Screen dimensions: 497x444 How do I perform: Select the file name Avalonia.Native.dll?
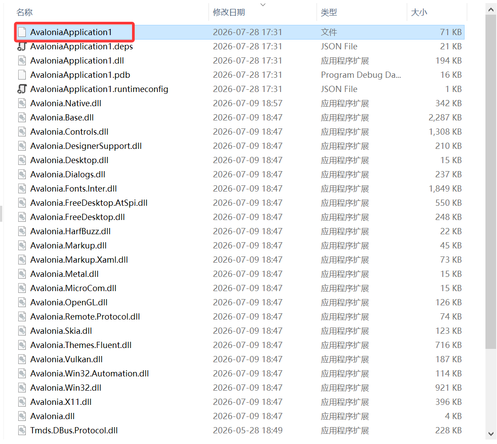(66, 103)
